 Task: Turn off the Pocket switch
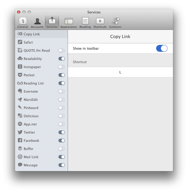click(62, 75)
